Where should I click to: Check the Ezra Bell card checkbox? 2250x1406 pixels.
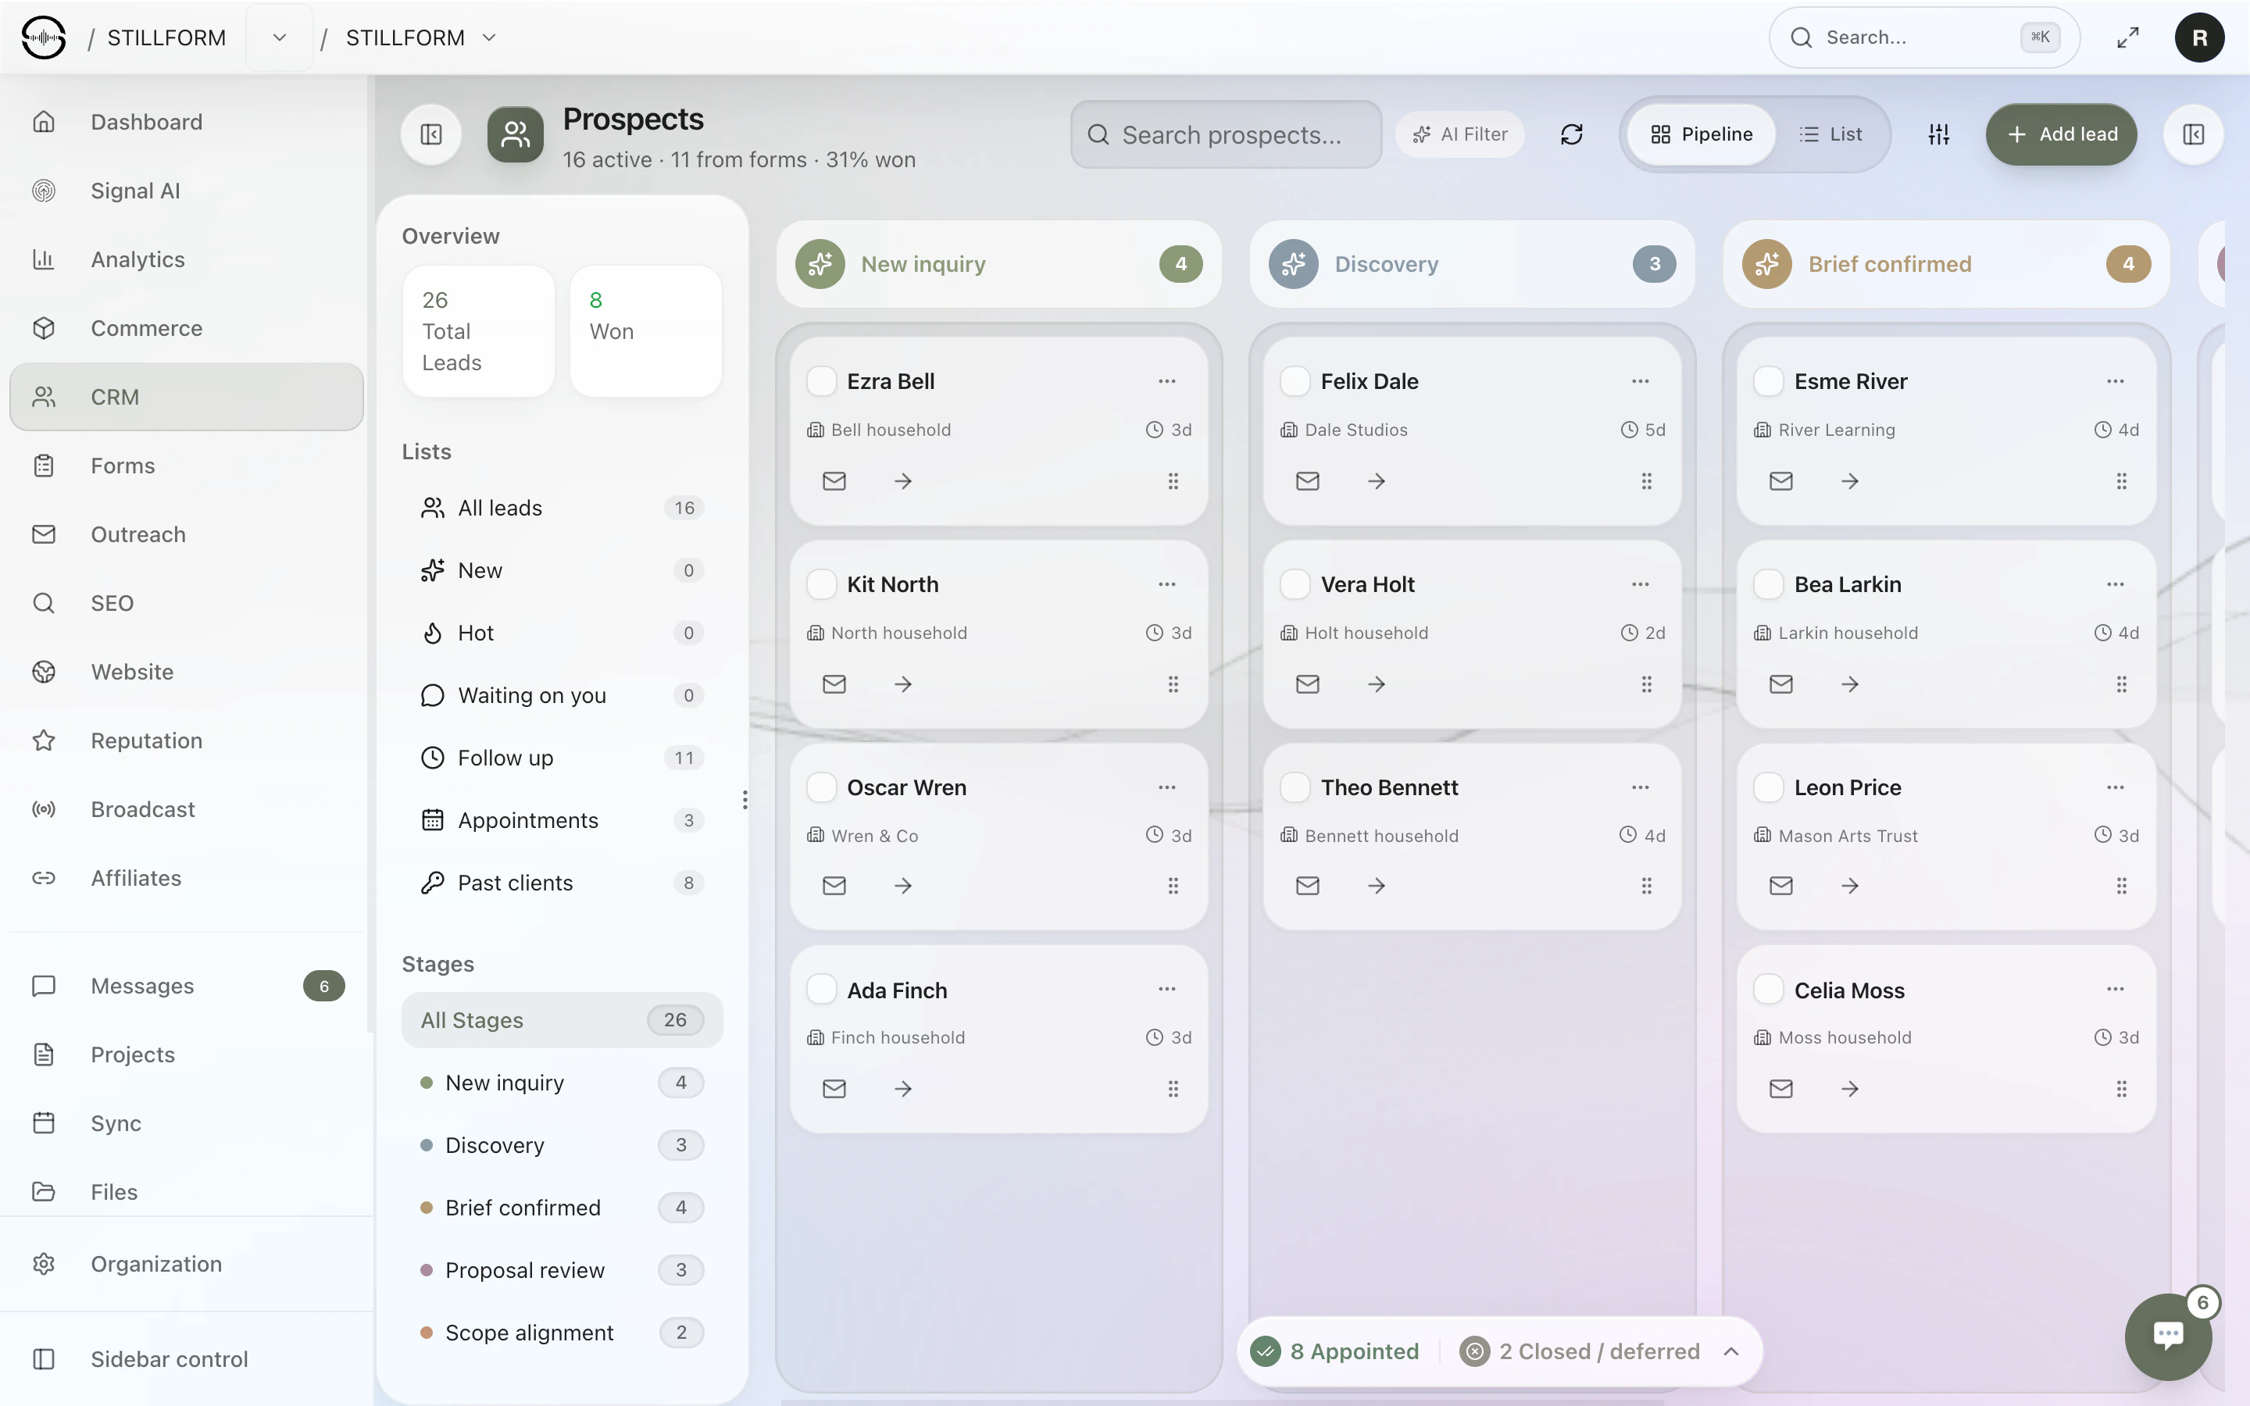[x=821, y=381]
